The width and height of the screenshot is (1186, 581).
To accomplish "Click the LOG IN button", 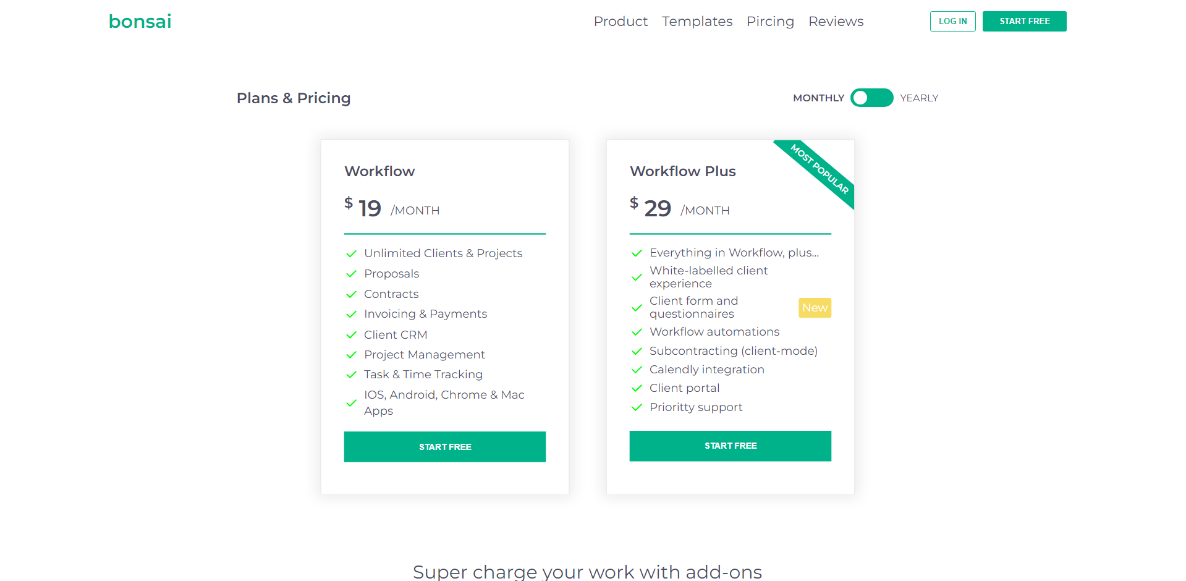I will point(952,21).
